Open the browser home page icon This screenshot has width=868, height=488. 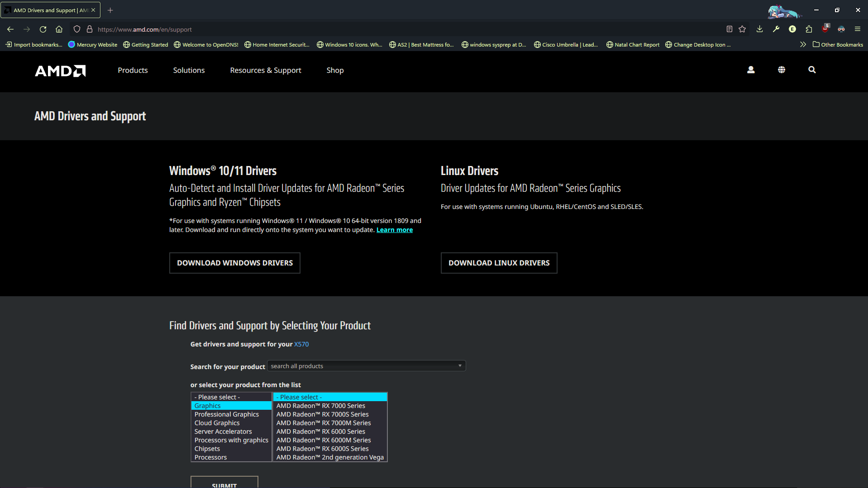pyautogui.click(x=59, y=29)
